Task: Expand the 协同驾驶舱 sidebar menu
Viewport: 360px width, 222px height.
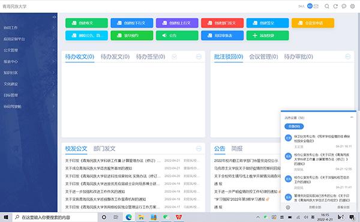Action: pyautogui.click(x=29, y=106)
